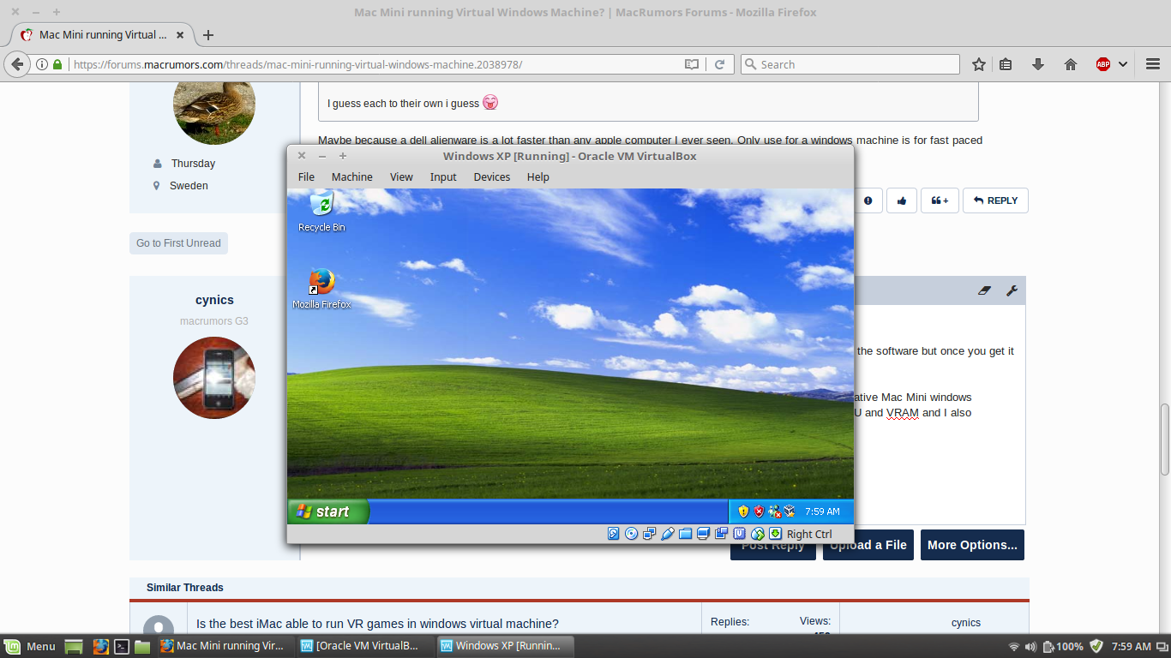The height and width of the screenshot is (658, 1171).
Task: Expand the Adblock Plus dropdown arrow
Action: [1122, 64]
